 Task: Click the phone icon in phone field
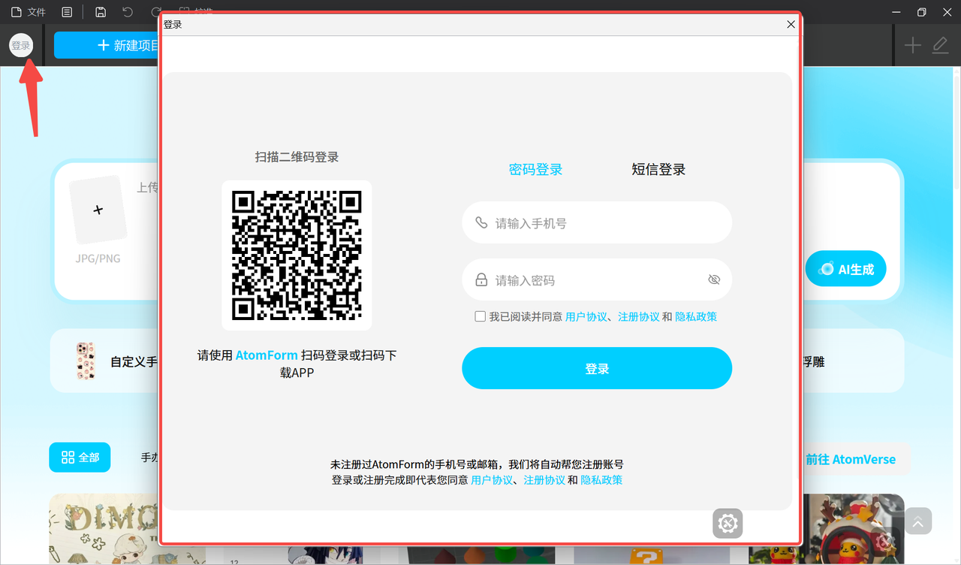[481, 223]
